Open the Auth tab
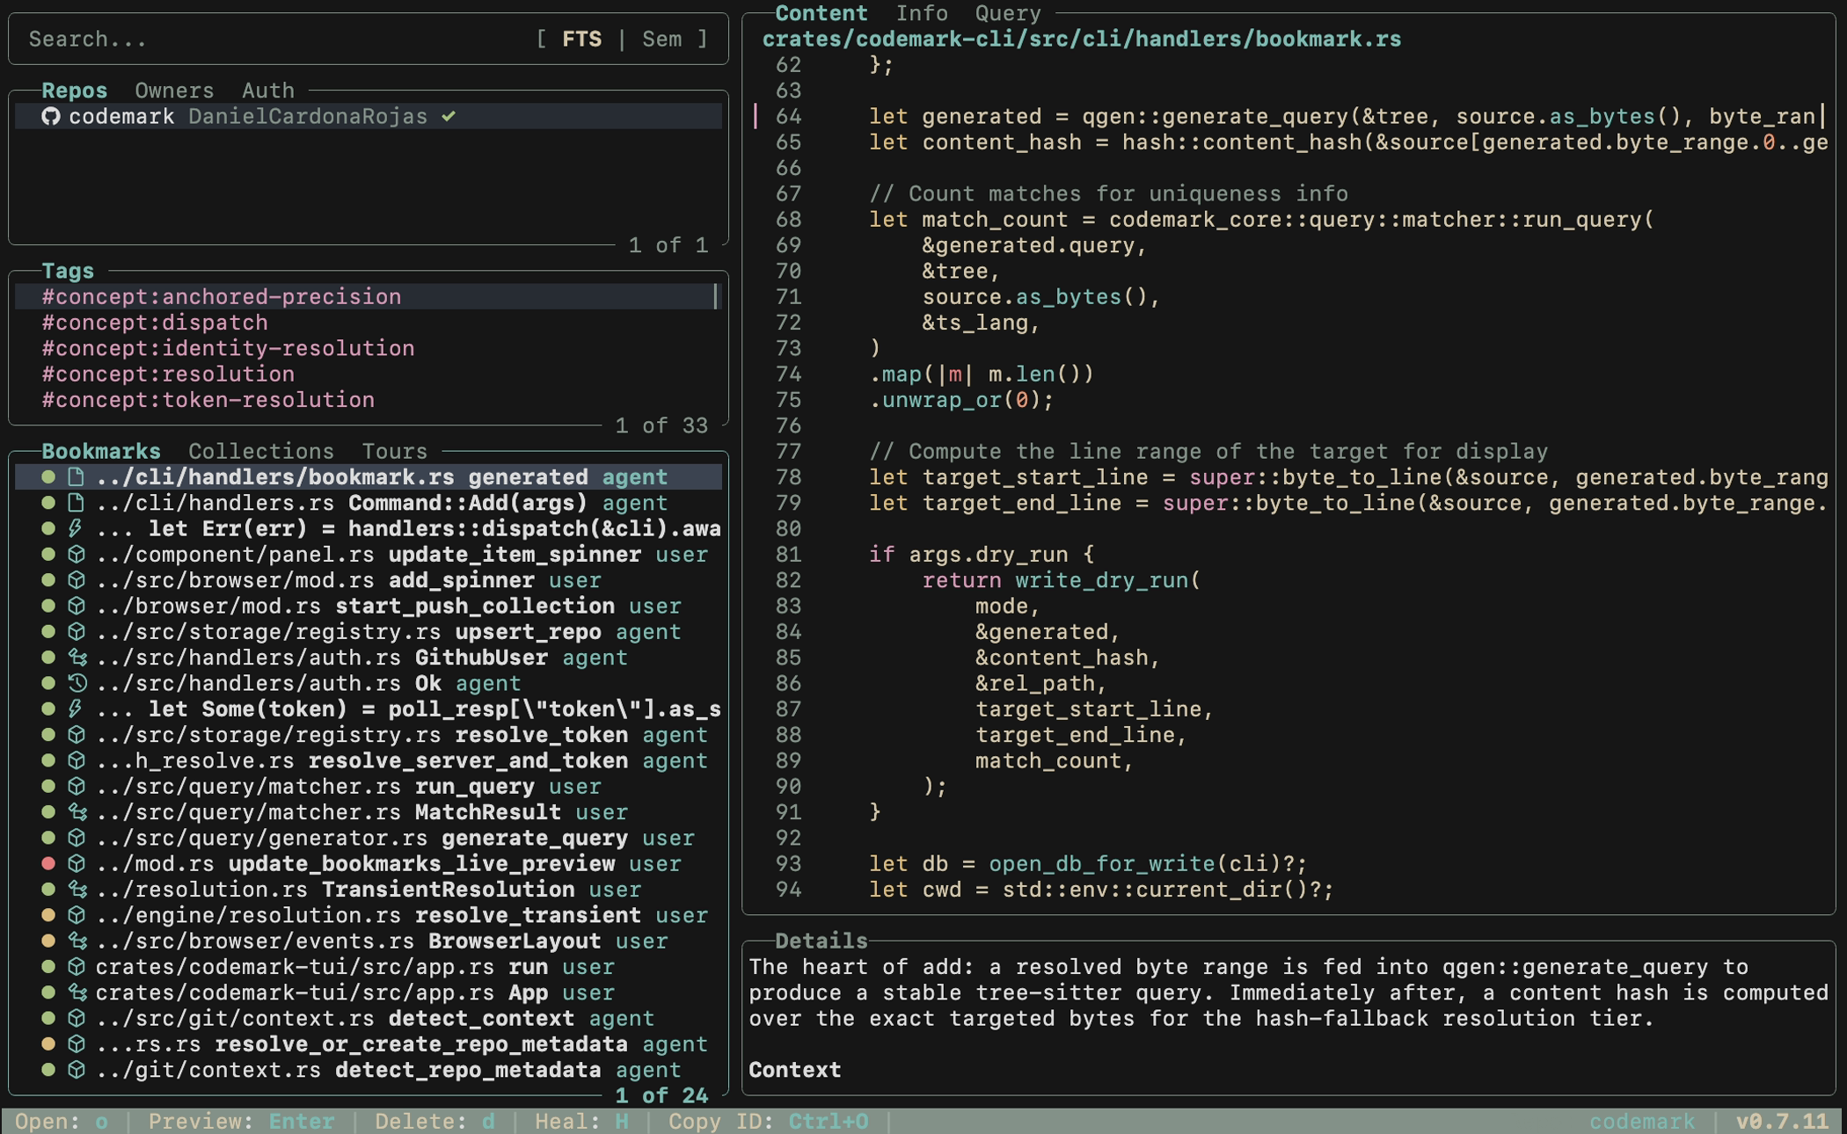The width and height of the screenshot is (1847, 1134). coord(268,91)
